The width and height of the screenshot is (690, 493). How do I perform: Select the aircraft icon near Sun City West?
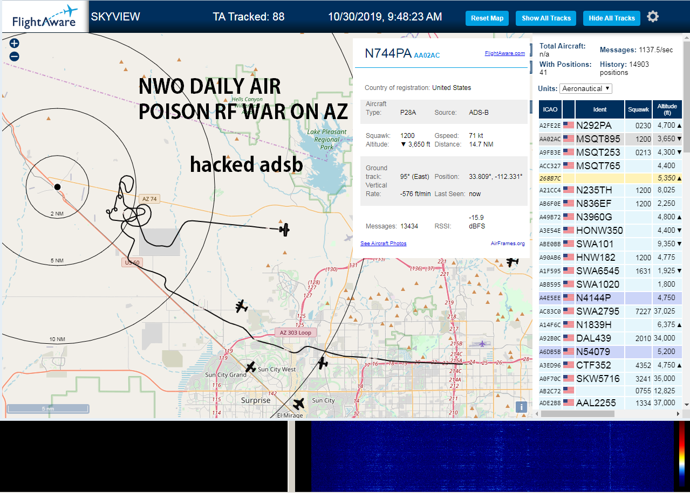point(250,367)
